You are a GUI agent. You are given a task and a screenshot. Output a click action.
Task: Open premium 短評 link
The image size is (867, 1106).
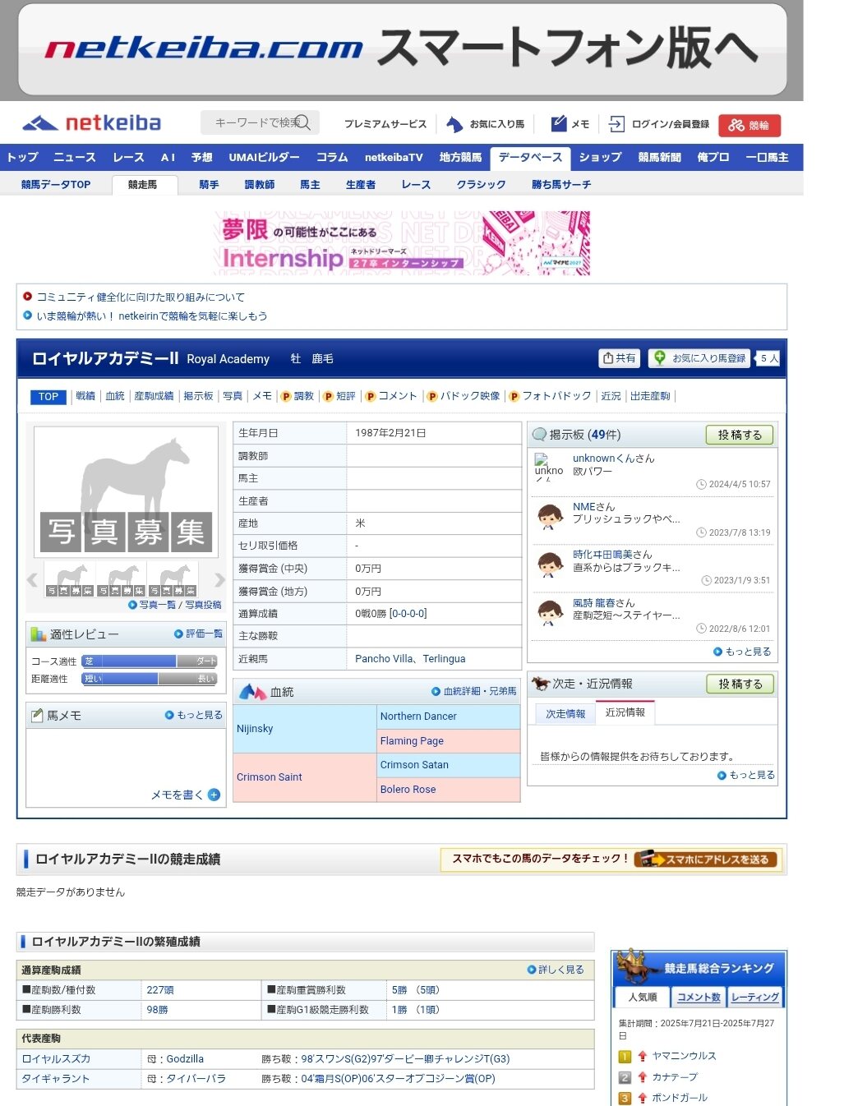[339, 396]
